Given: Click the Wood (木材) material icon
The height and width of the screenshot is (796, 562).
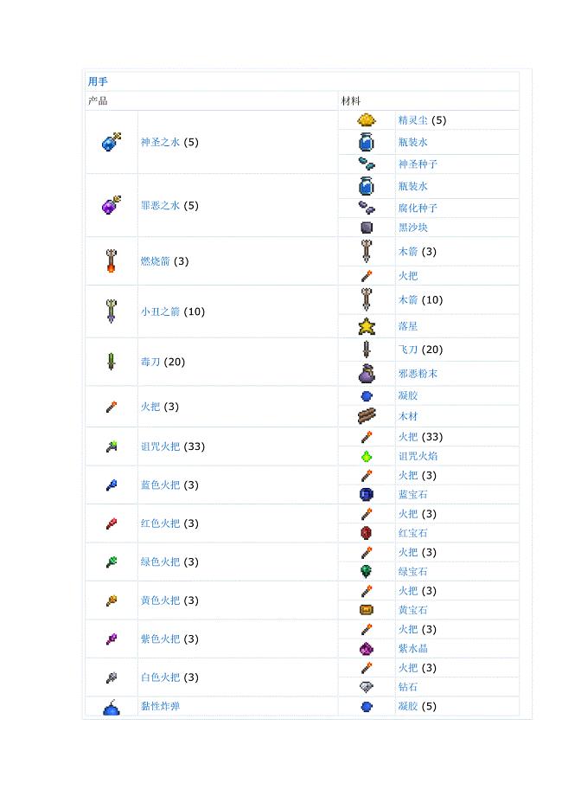Looking at the screenshot, I should point(367,416).
